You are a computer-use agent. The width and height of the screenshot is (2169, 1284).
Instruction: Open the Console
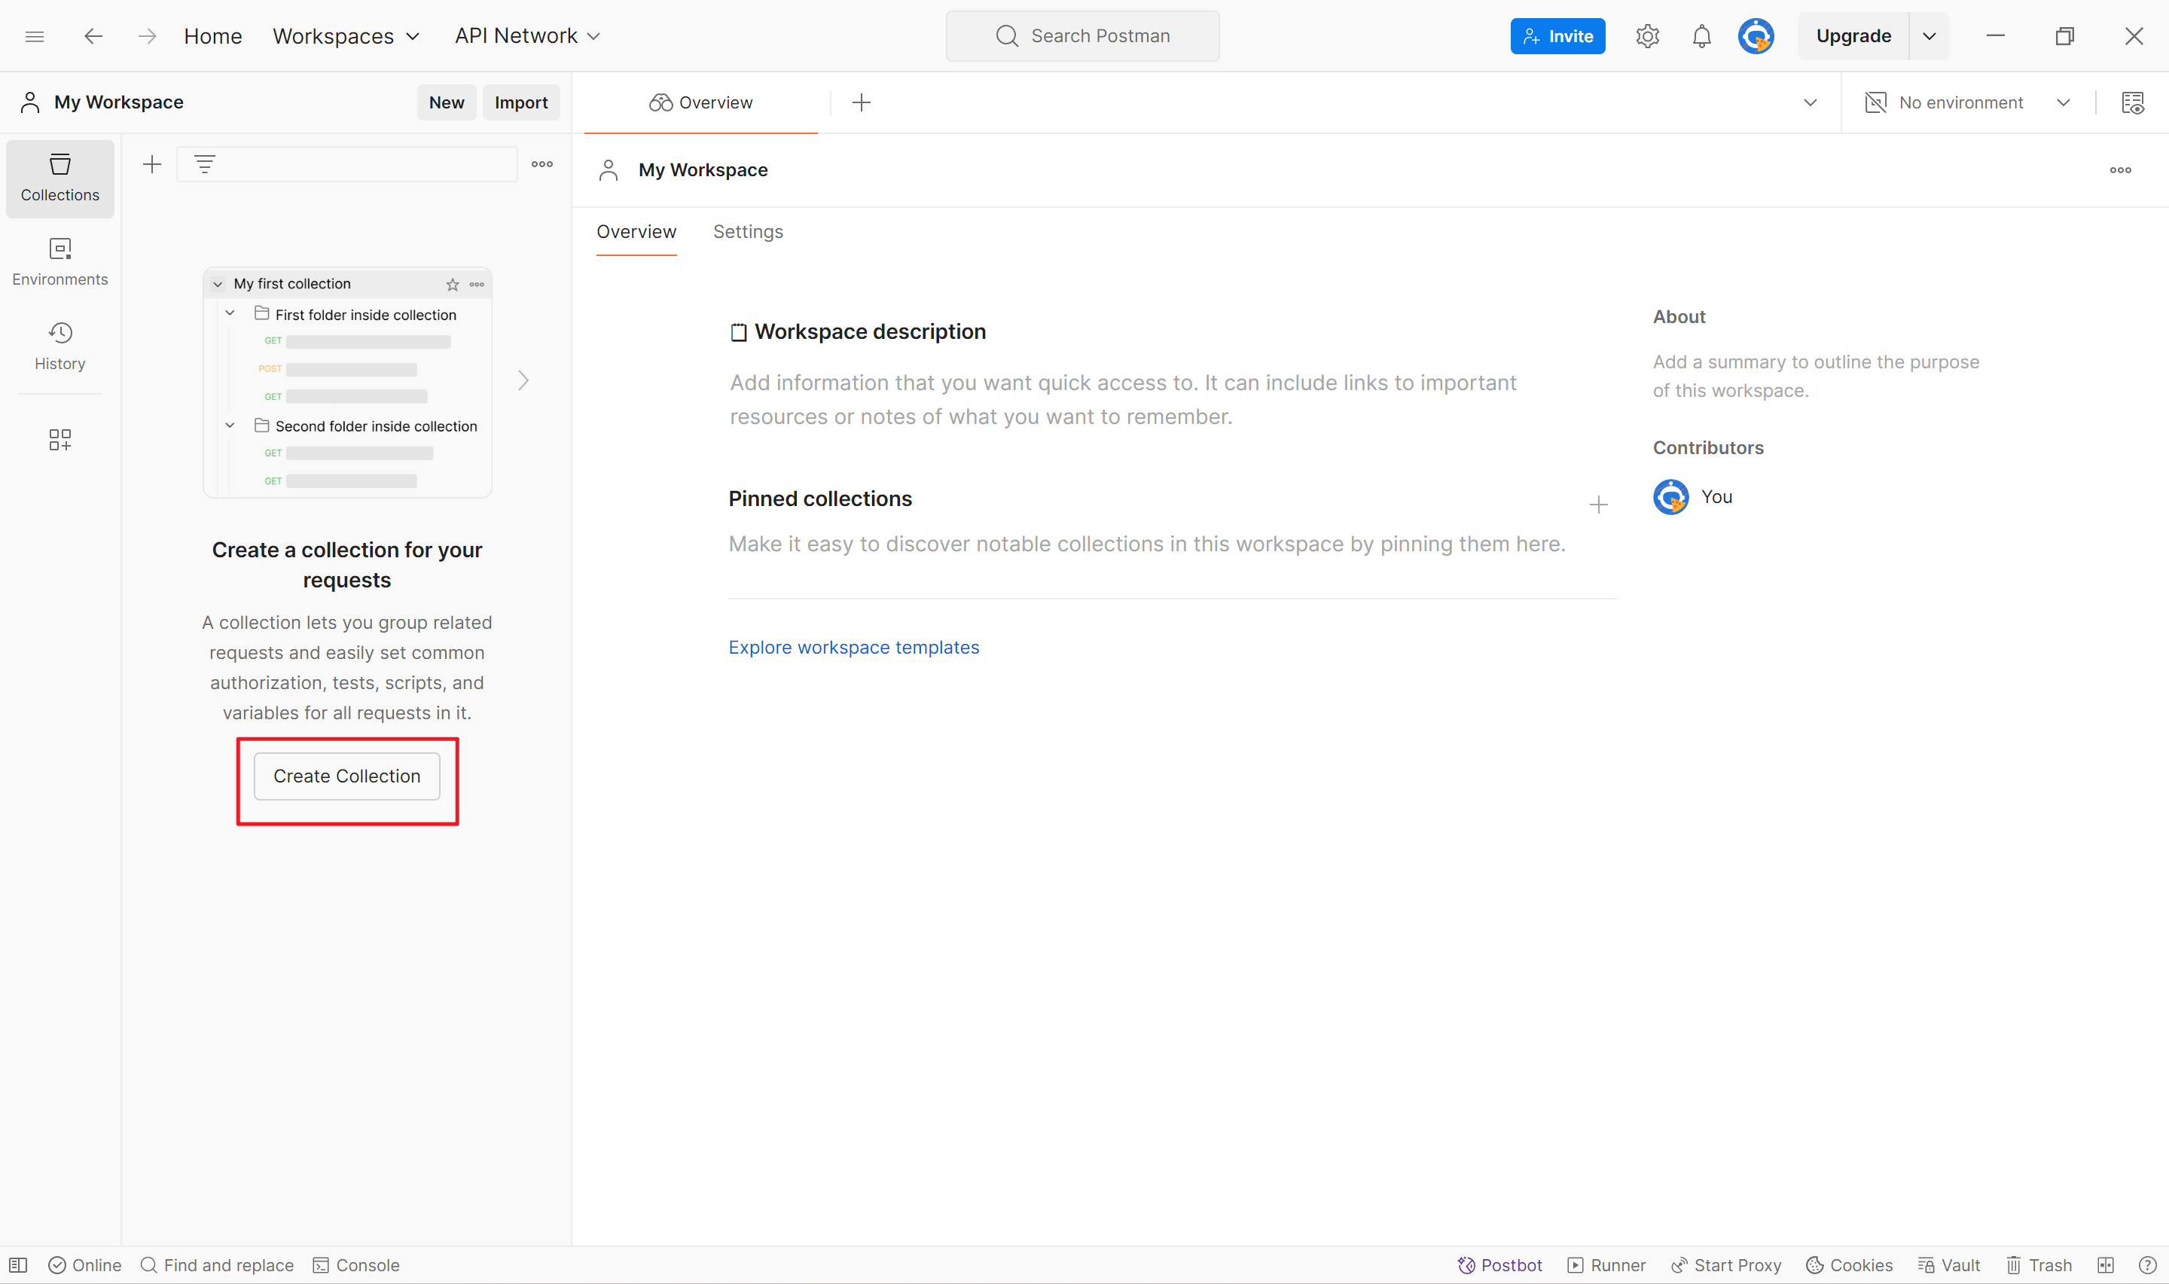click(x=355, y=1265)
